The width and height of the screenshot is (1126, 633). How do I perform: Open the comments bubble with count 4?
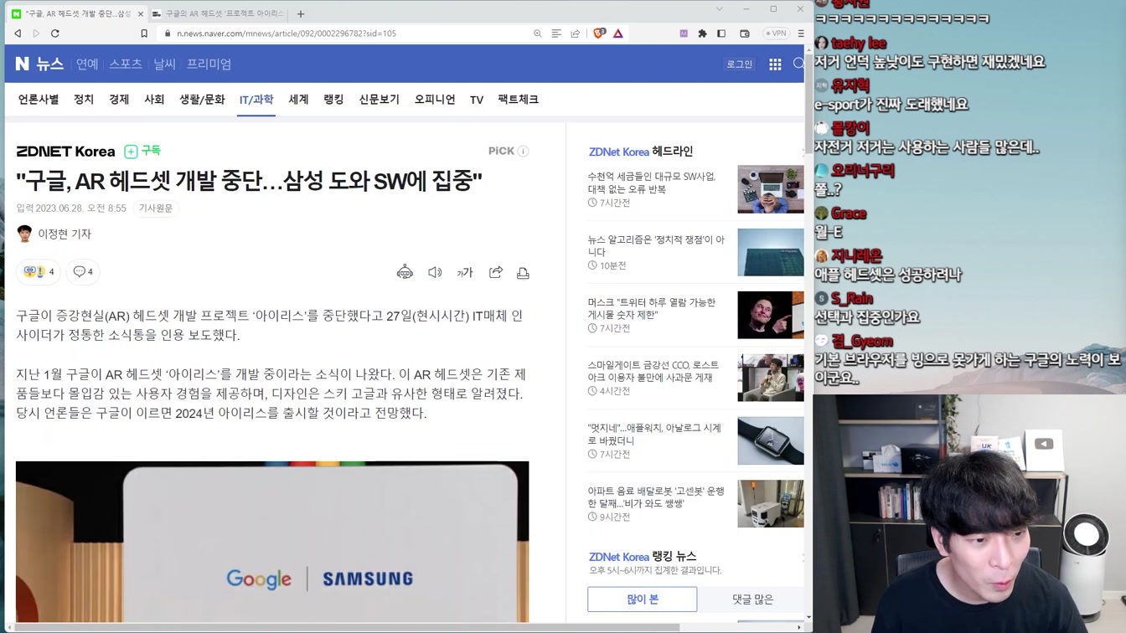[x=83, y=272]
